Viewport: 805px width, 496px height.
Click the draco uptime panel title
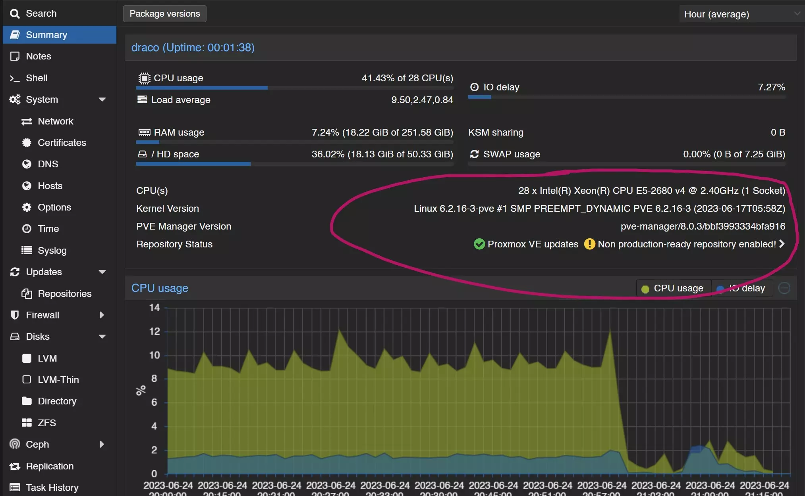(193, 48)
